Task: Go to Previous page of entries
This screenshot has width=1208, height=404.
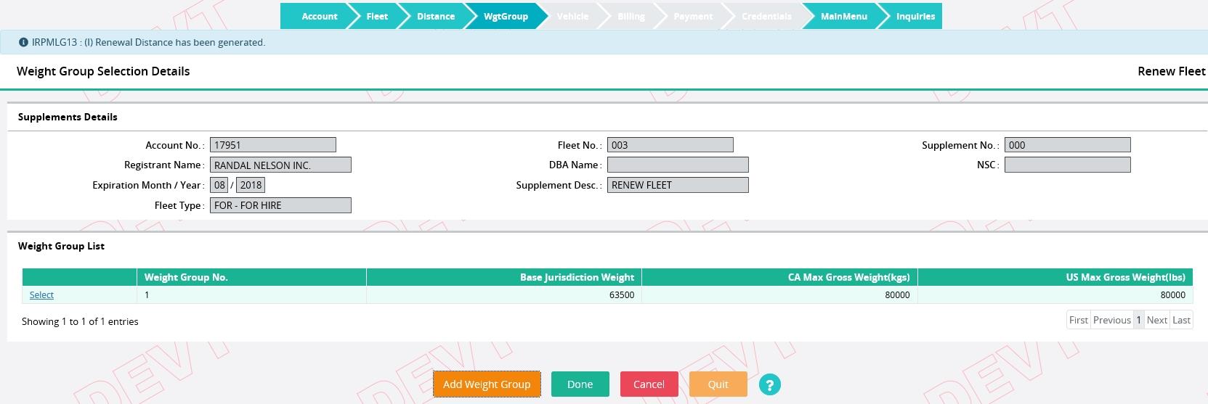Action: (x=1112, y=320)
